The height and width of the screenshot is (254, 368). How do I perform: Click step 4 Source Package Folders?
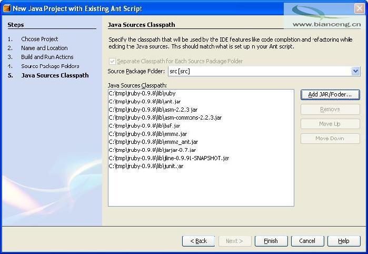(x=50, y=66)
